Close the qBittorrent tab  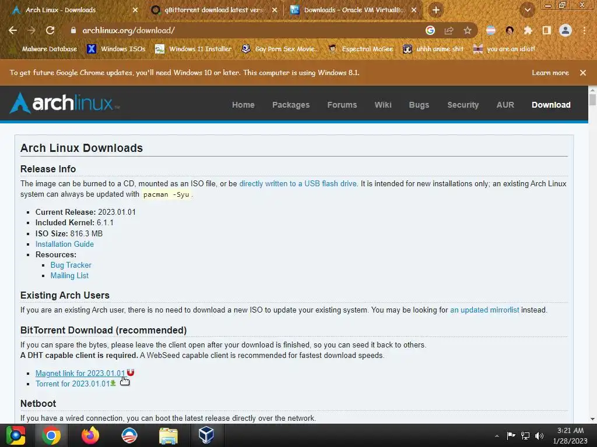pos(275,10)
